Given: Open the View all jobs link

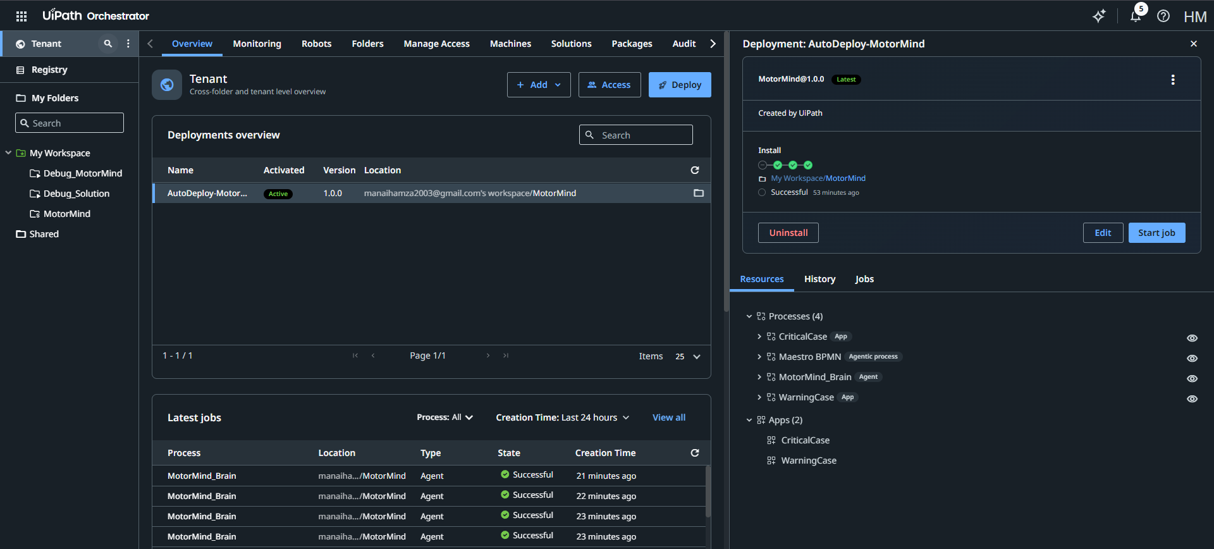Looking at the screenshot, I should click(669, 417).
